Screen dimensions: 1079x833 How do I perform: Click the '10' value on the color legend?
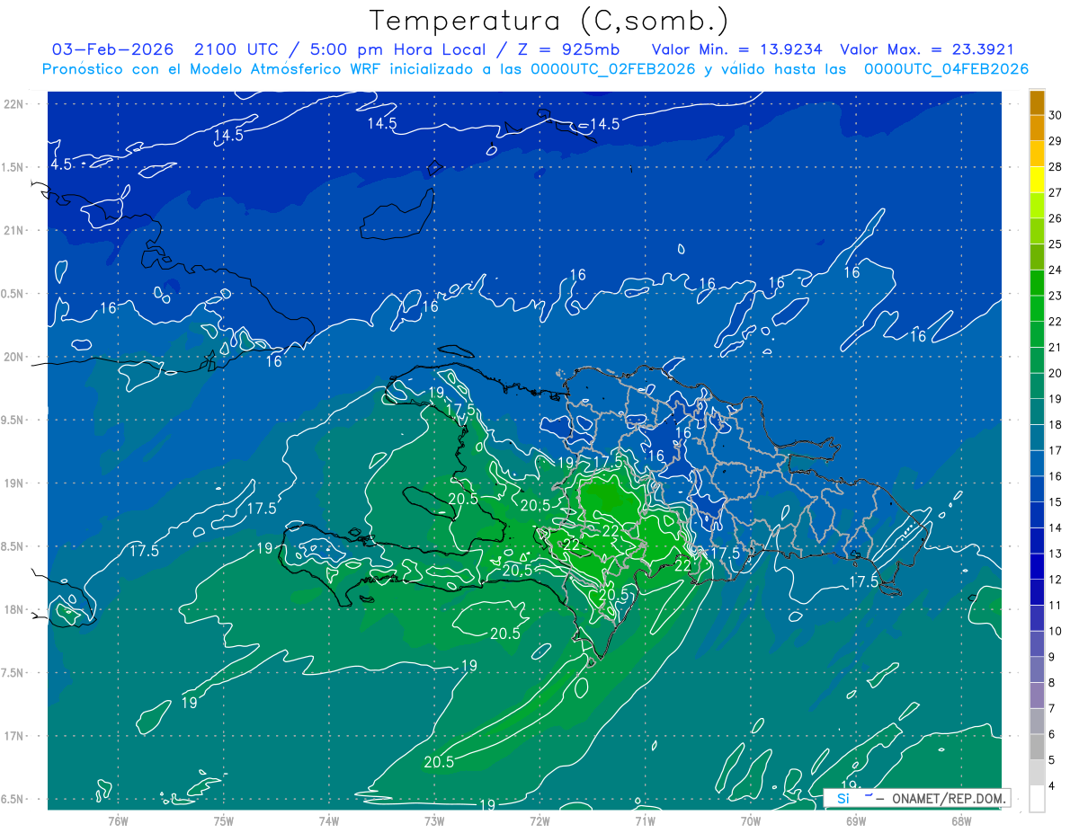pos(1056,632)
